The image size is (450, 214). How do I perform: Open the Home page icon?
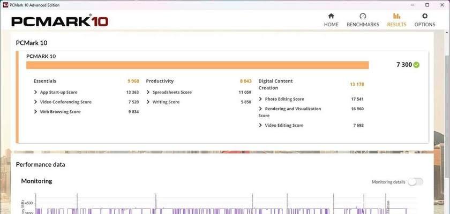pyautogui.click(x=331, y=16)
